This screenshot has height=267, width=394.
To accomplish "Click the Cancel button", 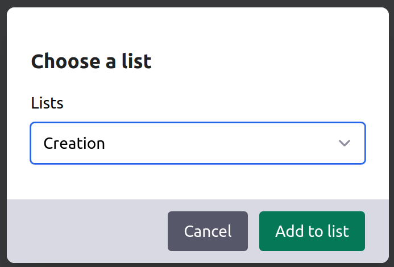I will (x=208, y=231).
